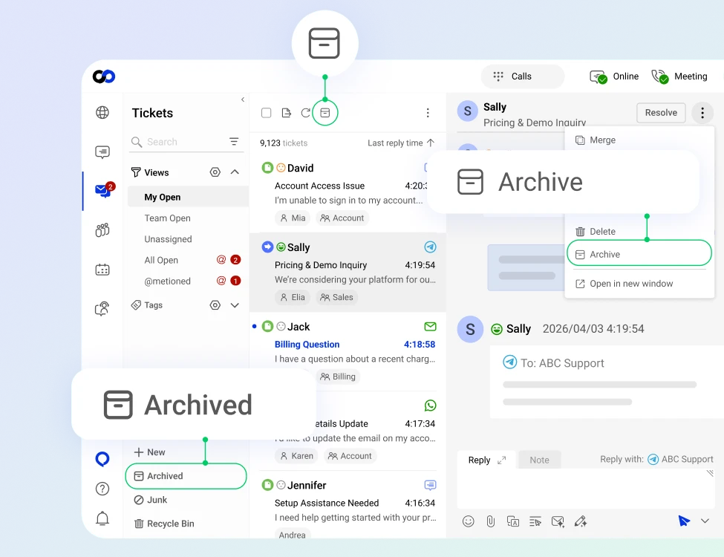Screen dimensions: 724x557
Task: Create a ticket with the New button
Action: 149,452
